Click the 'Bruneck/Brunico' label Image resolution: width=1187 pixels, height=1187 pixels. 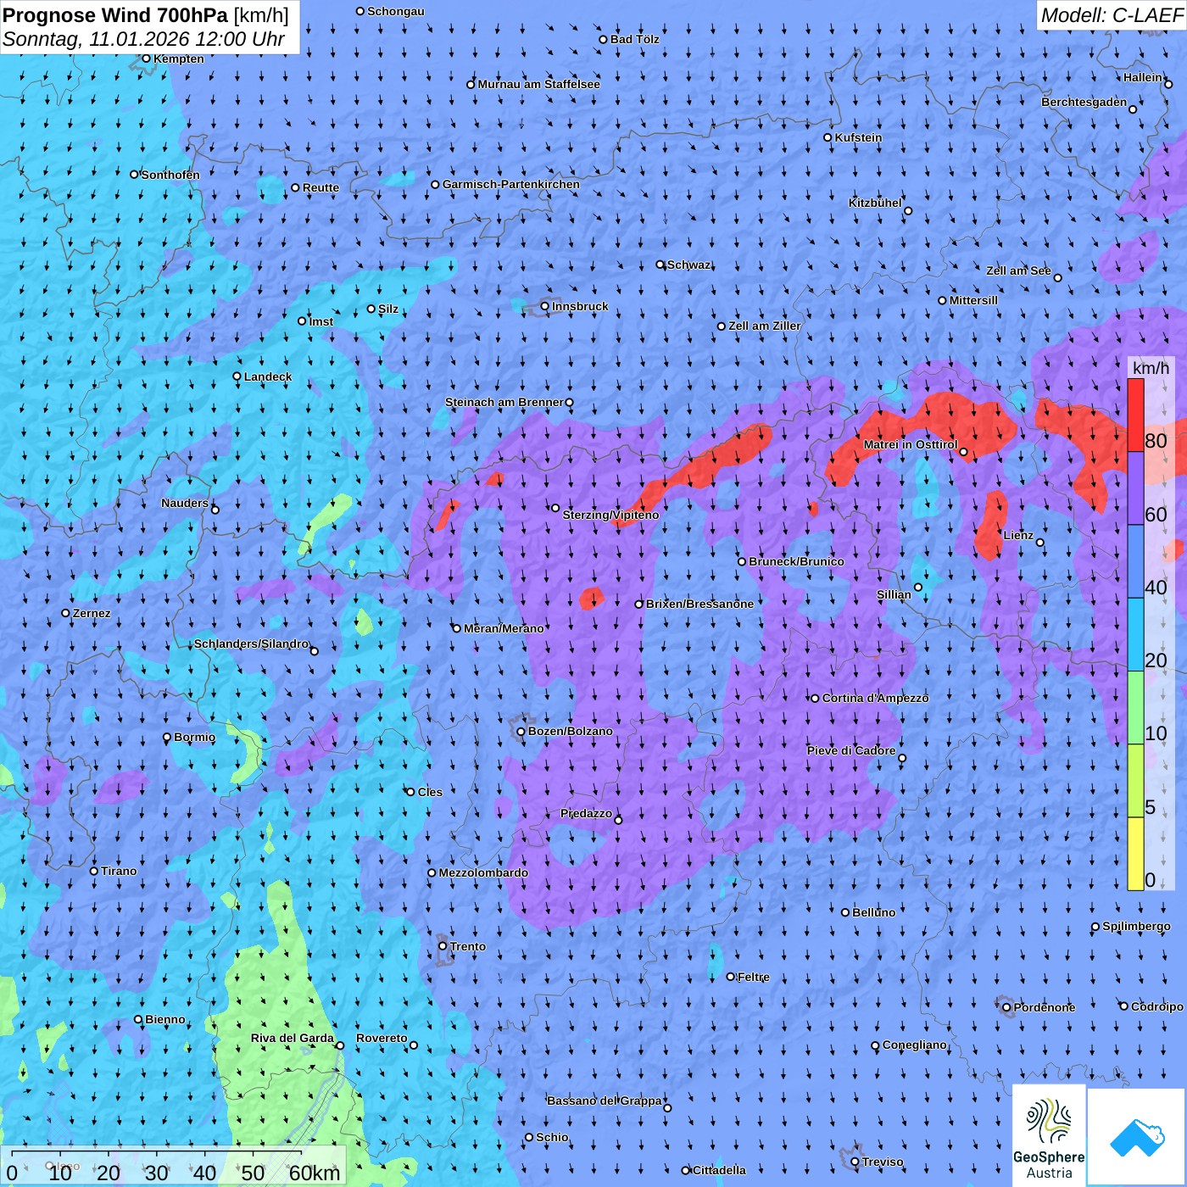[x=797, y=561]
